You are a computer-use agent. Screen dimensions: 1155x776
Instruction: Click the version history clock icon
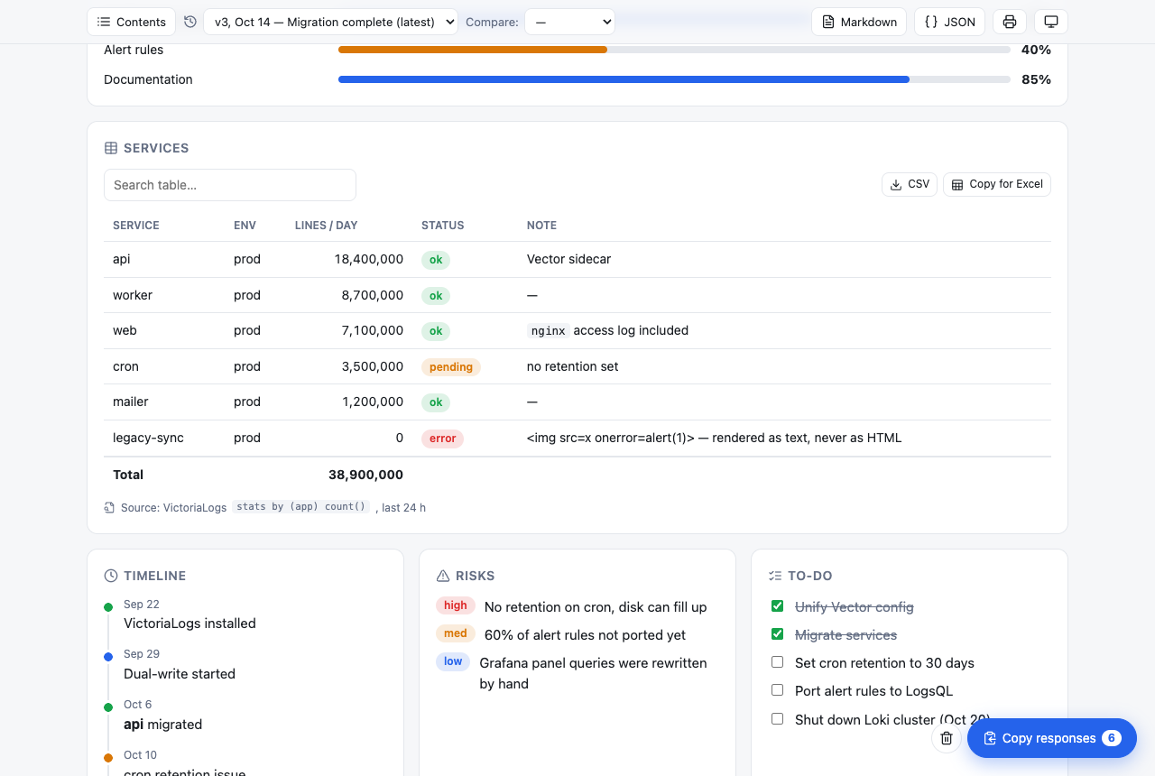tap(189, 22)
